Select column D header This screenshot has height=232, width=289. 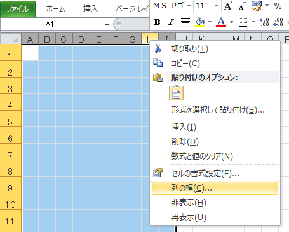click(81, 39)
